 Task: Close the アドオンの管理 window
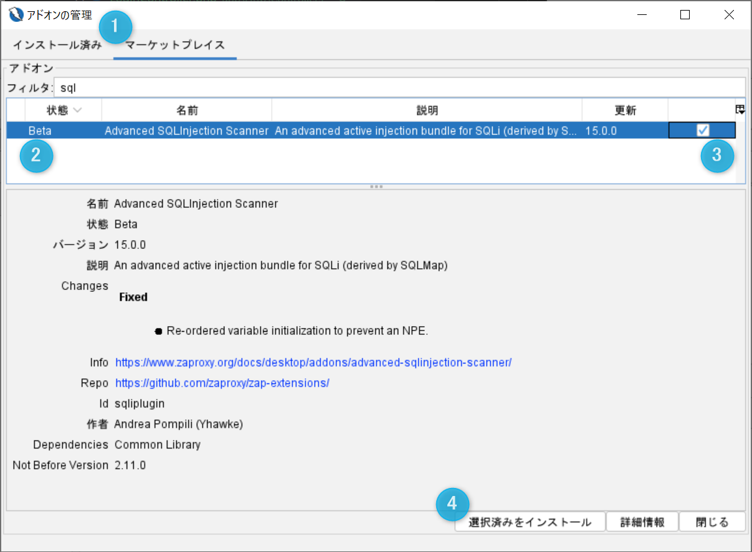tap(729, 15)
